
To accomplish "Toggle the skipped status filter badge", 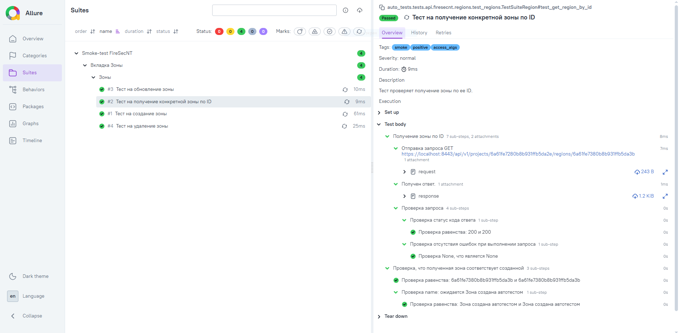I will [252, 31].
